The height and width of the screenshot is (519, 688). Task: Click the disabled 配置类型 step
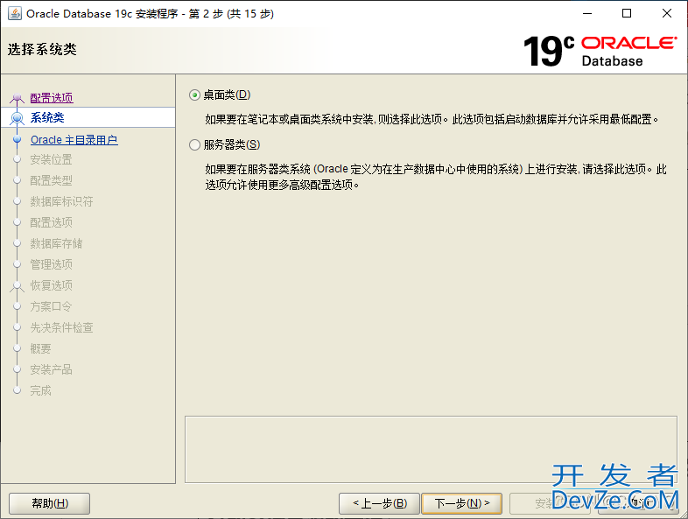point(51,181)
